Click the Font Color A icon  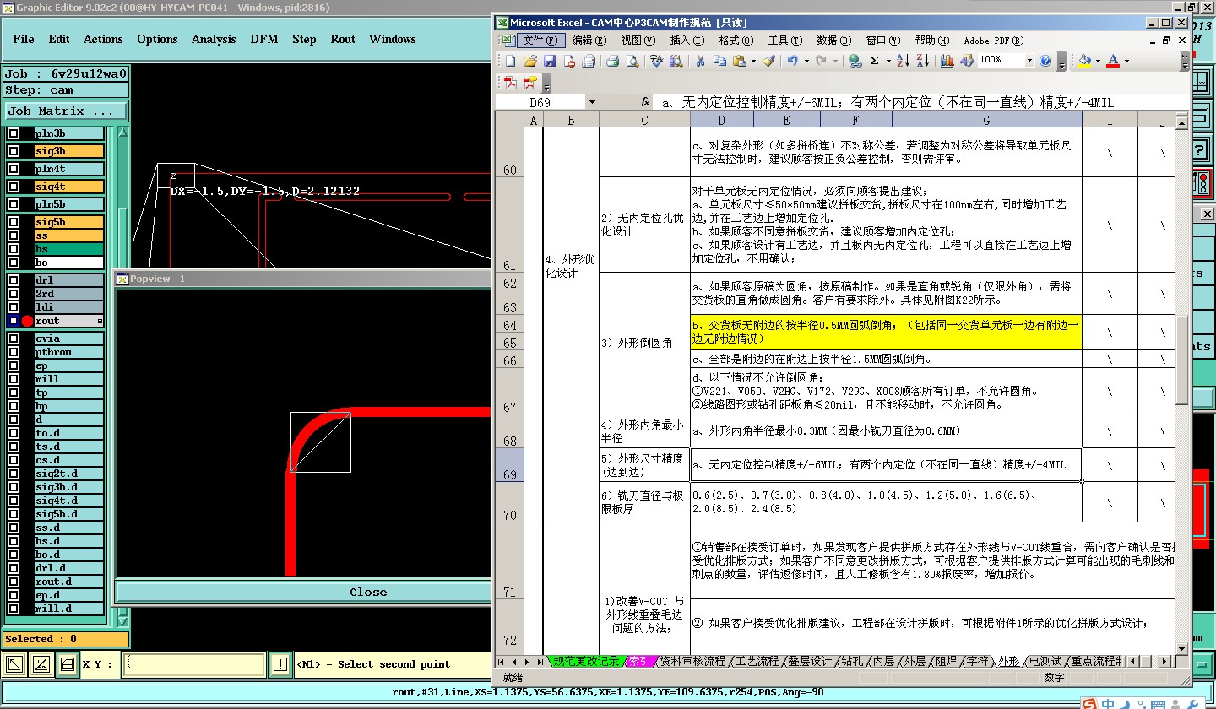[x=1113, y=61]
